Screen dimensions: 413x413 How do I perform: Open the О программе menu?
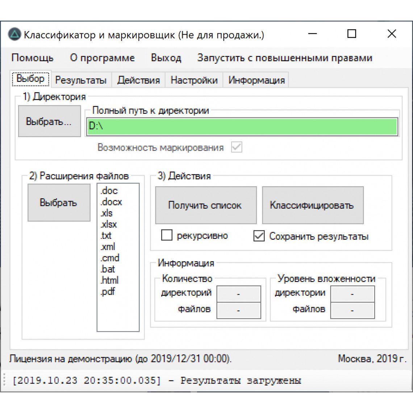tap(102, 58)
